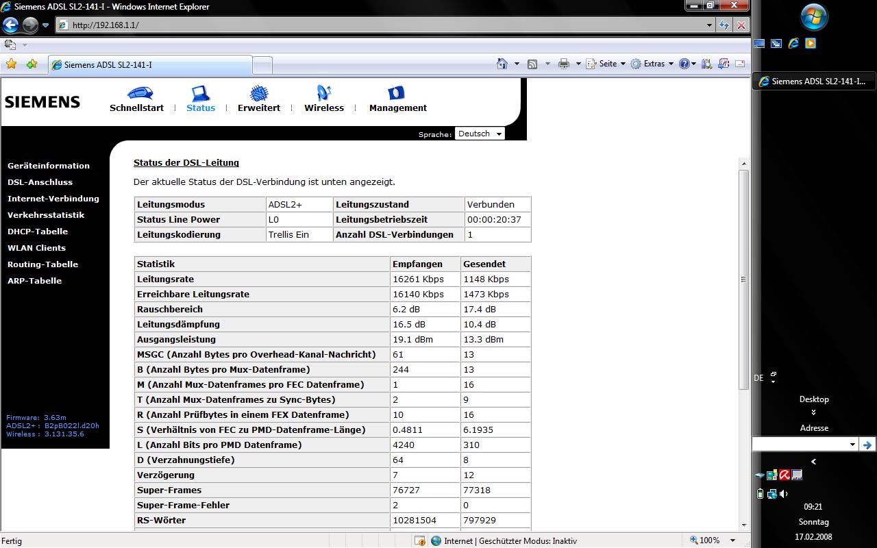Click the browser back arrow button
This screenshot has width=877, height=548.
(x=10, y=25)
